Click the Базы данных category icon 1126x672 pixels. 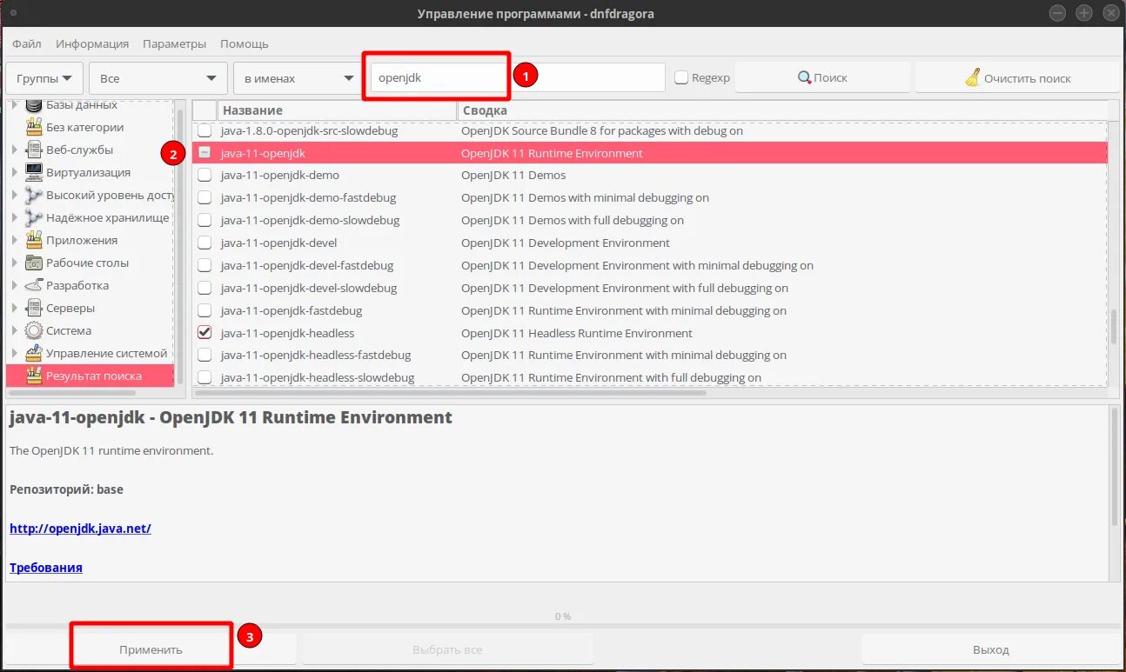[34, 105]
